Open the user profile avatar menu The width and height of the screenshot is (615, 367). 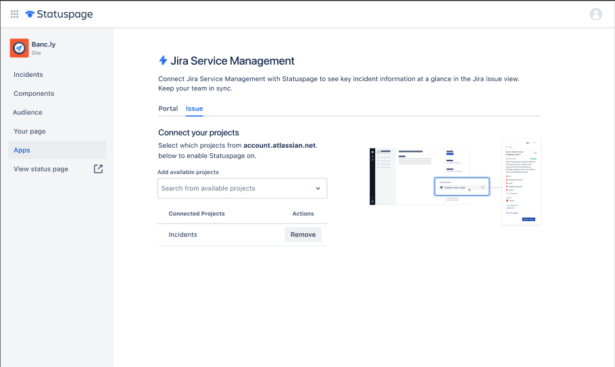596,14
